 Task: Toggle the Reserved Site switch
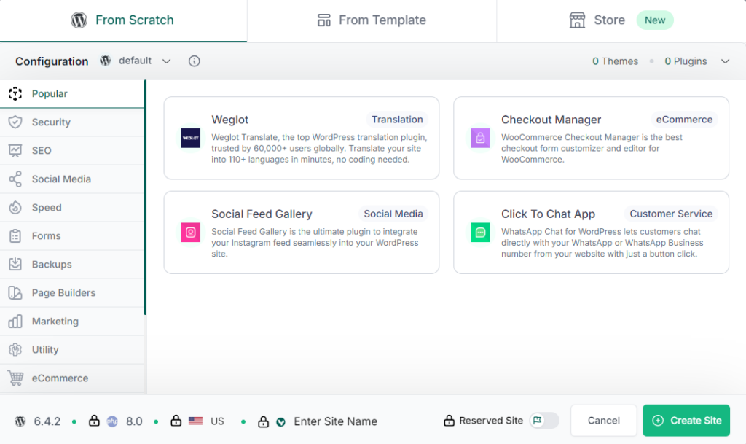[x=544, y=420]
